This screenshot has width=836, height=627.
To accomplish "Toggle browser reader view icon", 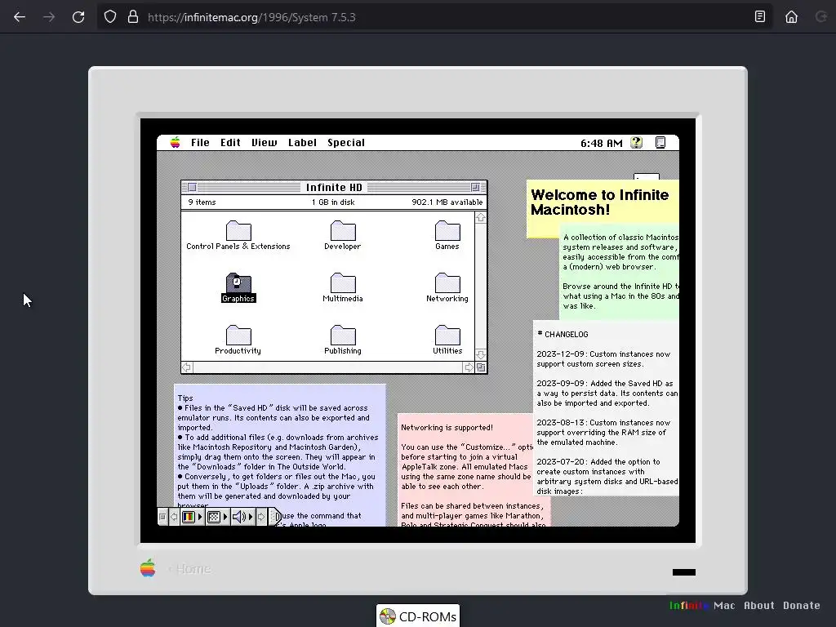I will click(760, 16).
